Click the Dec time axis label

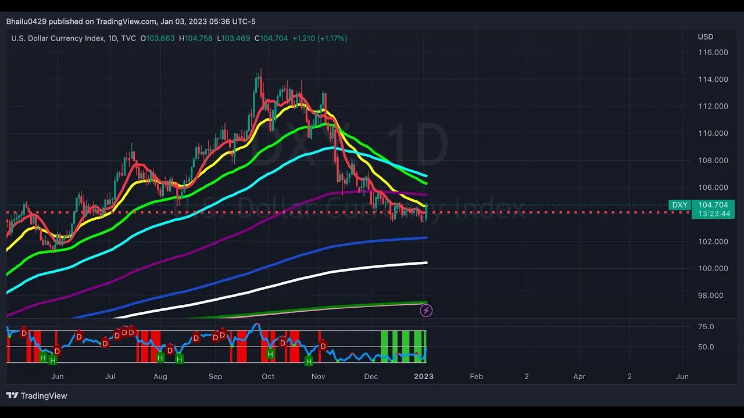(371, 376)
